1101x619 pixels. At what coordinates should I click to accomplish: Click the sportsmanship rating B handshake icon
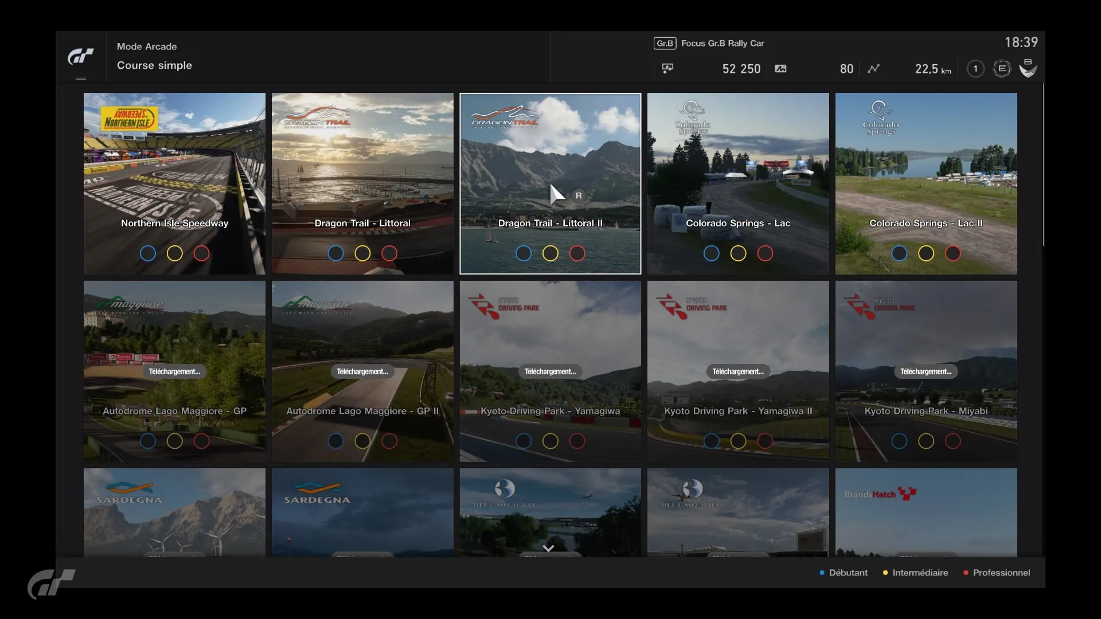point(1028,69)
